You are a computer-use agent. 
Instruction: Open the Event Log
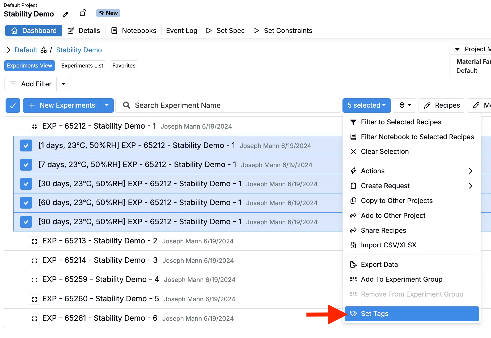pos(182,31)
